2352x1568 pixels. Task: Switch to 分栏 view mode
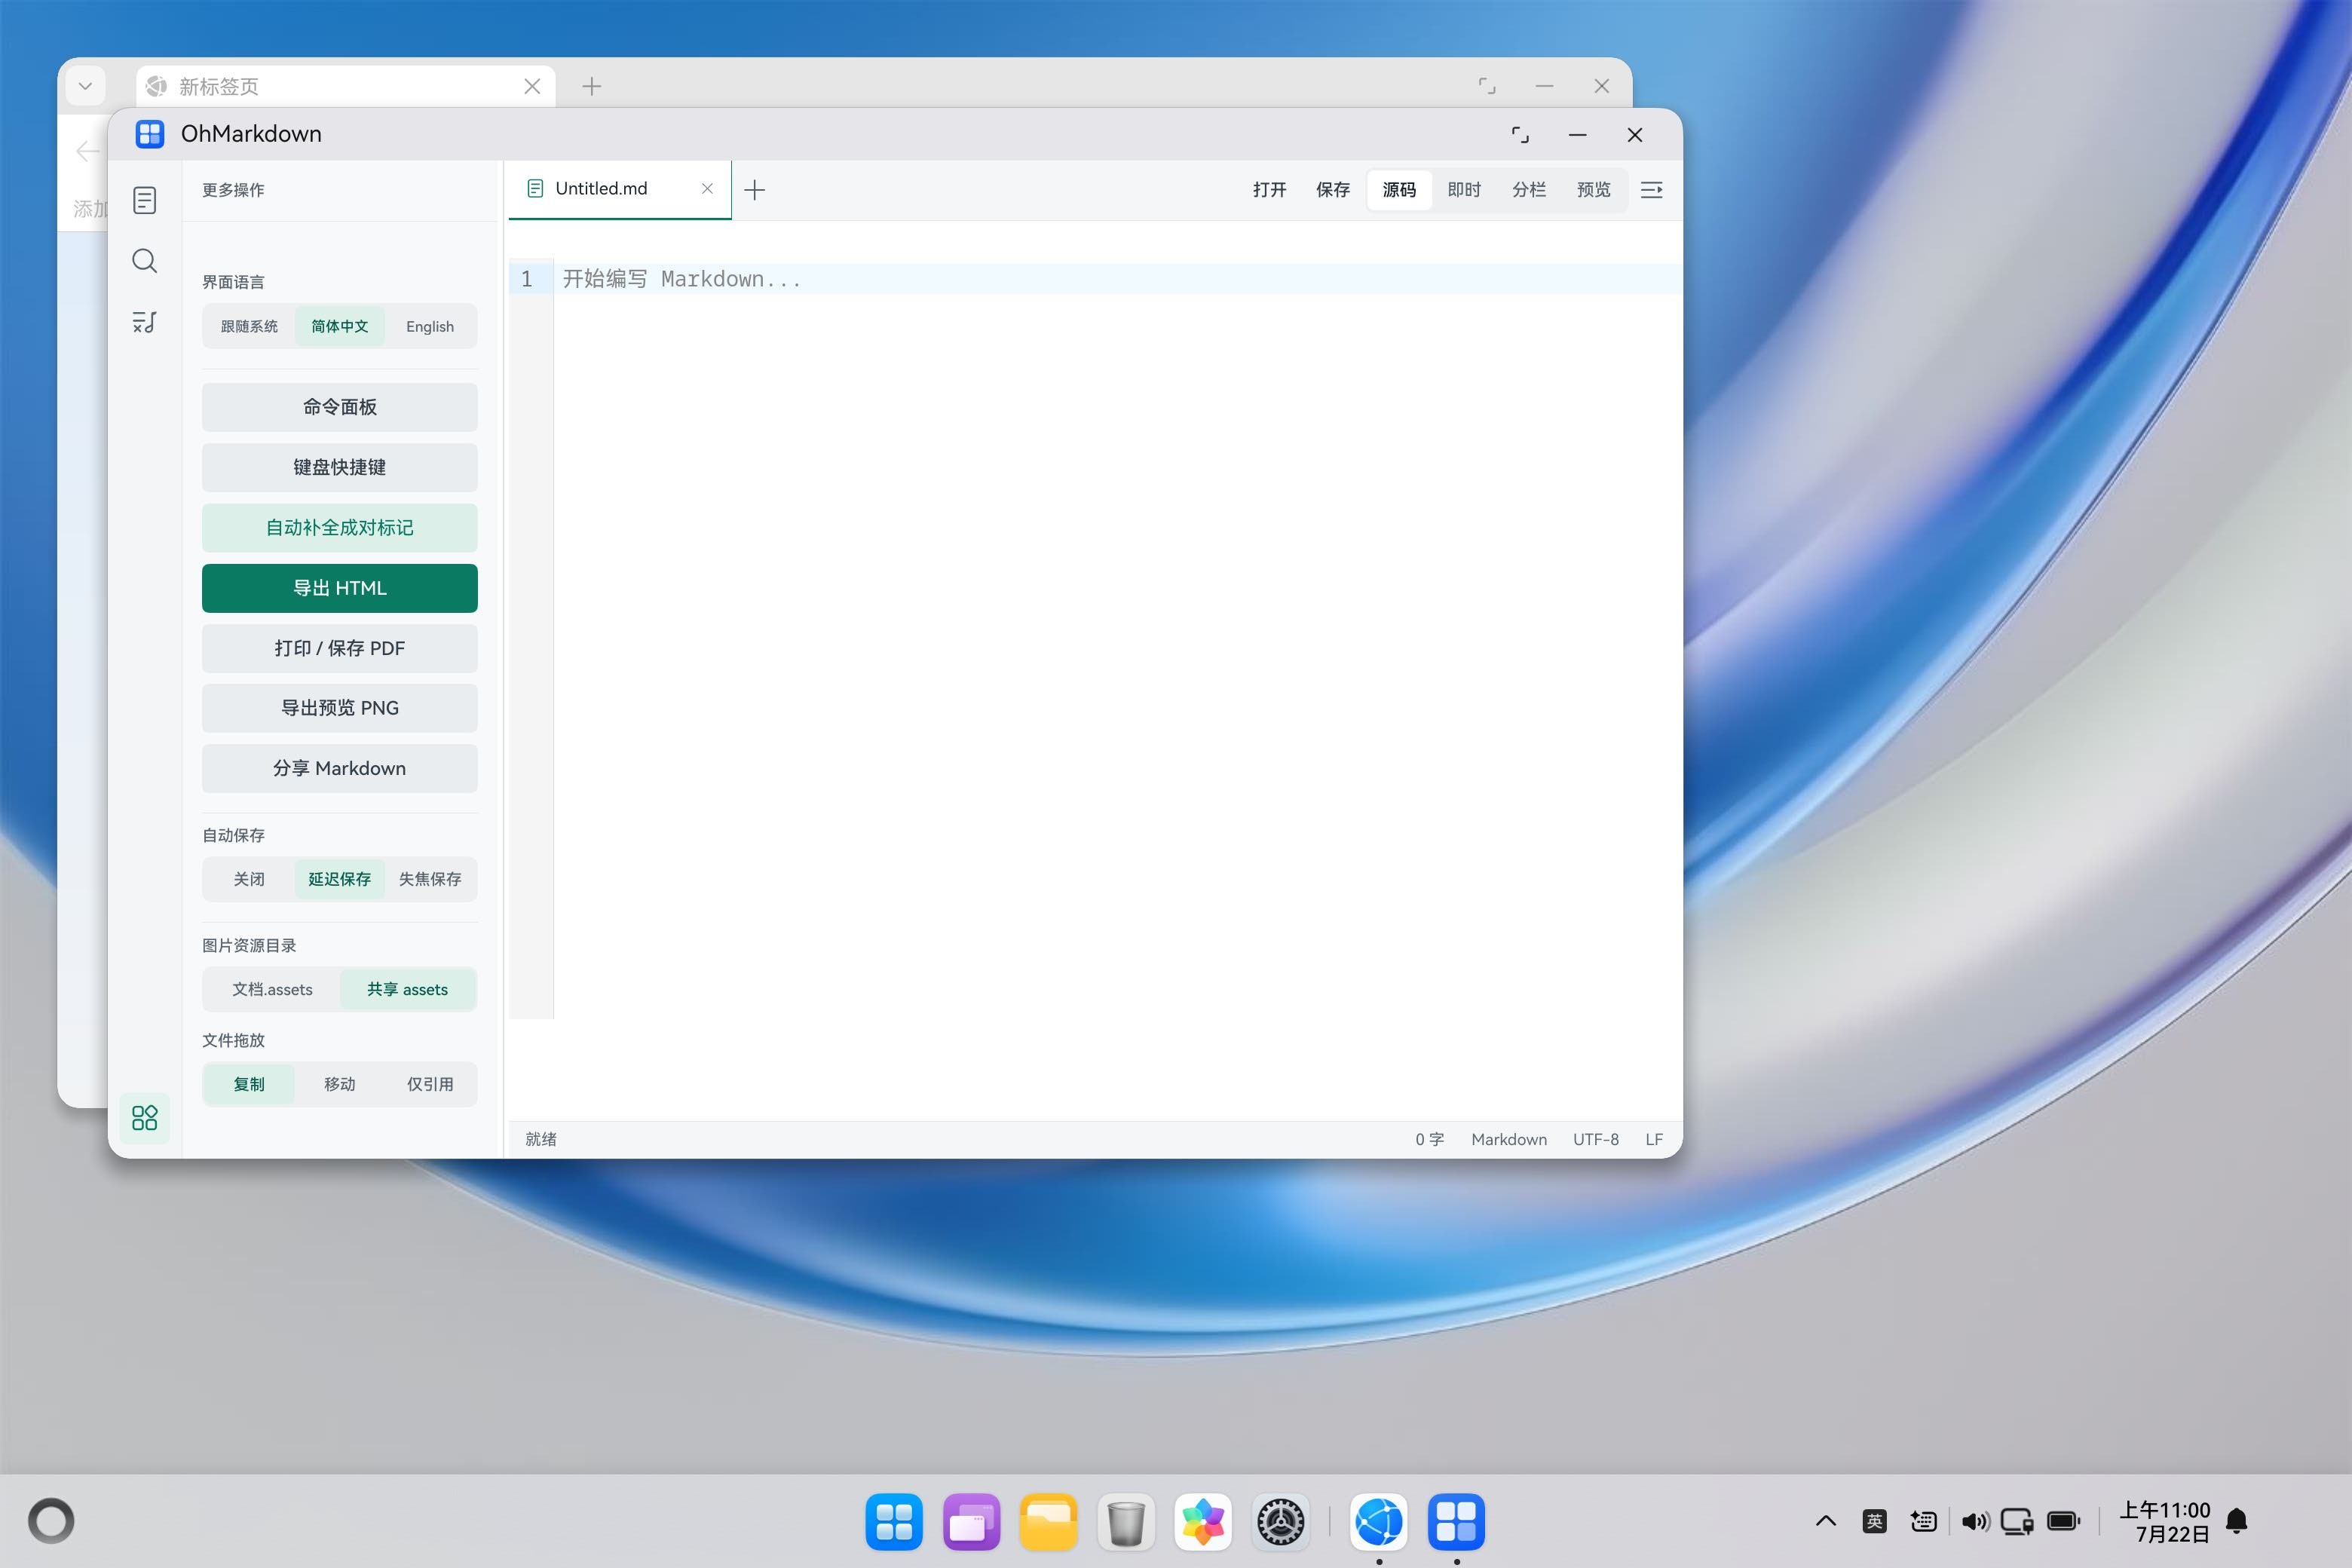[x=1529, y=190]
